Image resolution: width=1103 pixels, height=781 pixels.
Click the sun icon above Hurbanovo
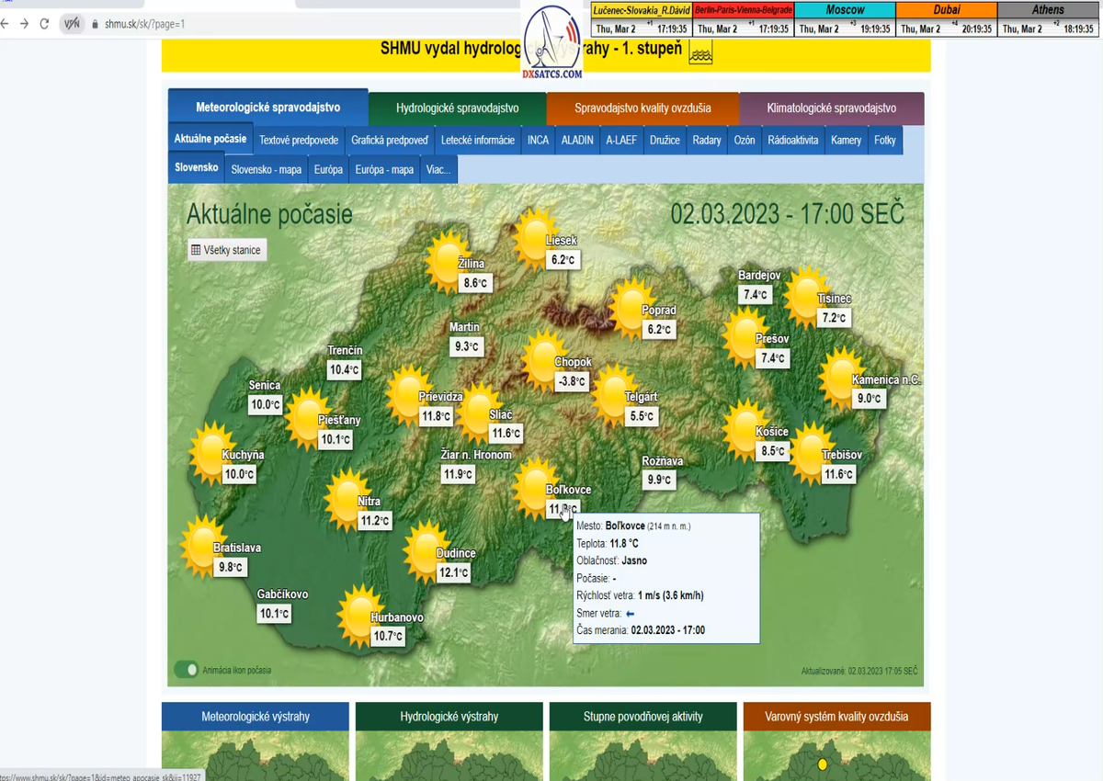click(357, 611)
